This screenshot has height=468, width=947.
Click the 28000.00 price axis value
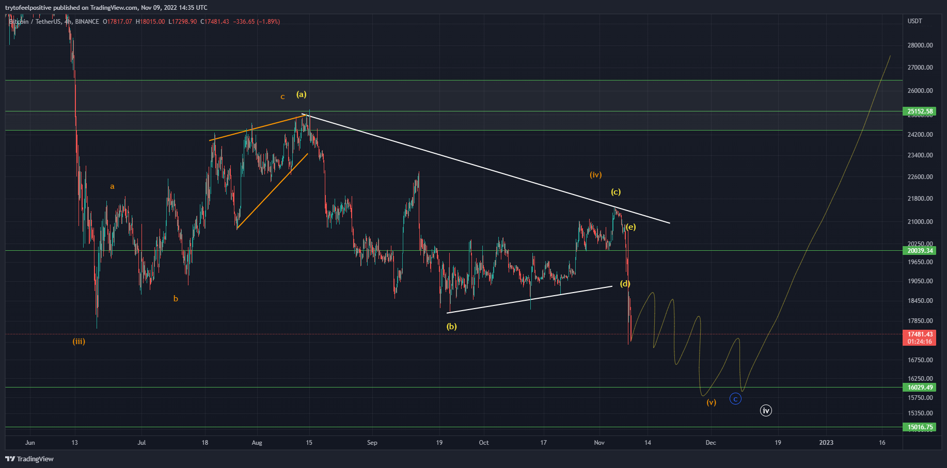click(920, 45)
